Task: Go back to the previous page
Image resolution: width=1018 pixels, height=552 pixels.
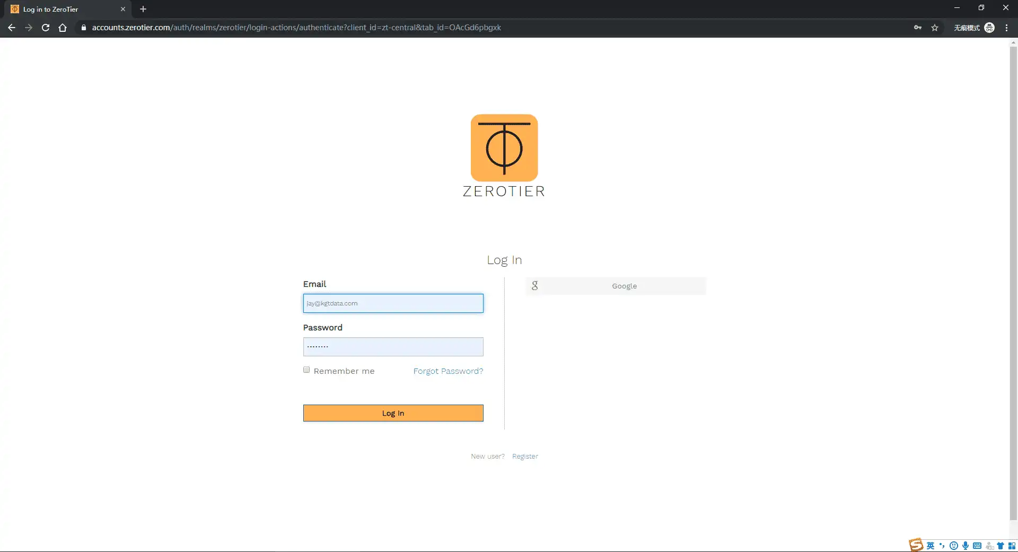Action: pyautogui.click(x=12, y=28)
